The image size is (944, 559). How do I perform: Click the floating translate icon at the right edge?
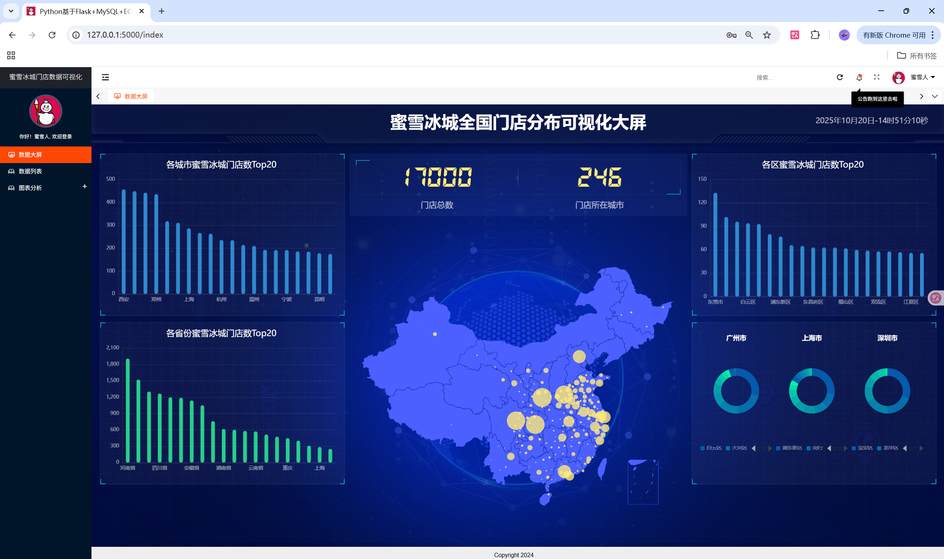click(x=936, y=298)
